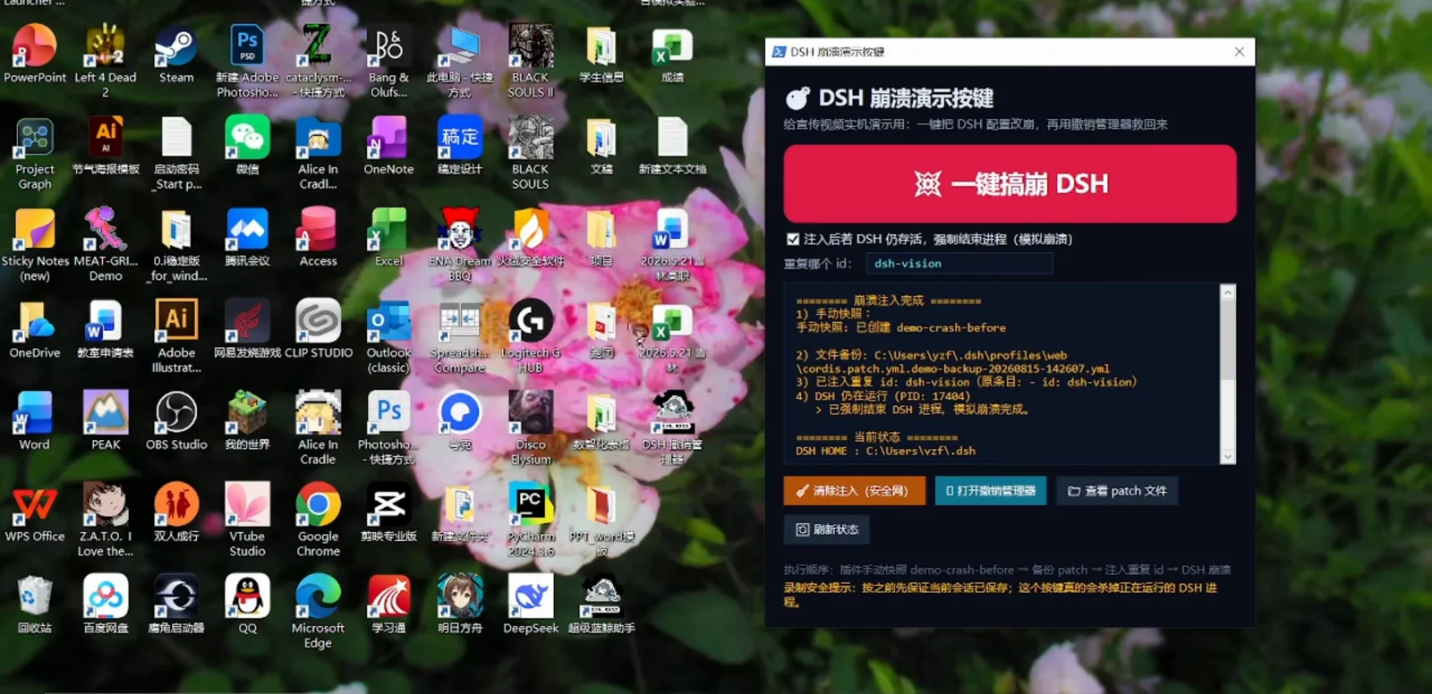The image size is (1432, 694).
Task: Launch BLACK SOULS II shortcut
Action: 531,60
